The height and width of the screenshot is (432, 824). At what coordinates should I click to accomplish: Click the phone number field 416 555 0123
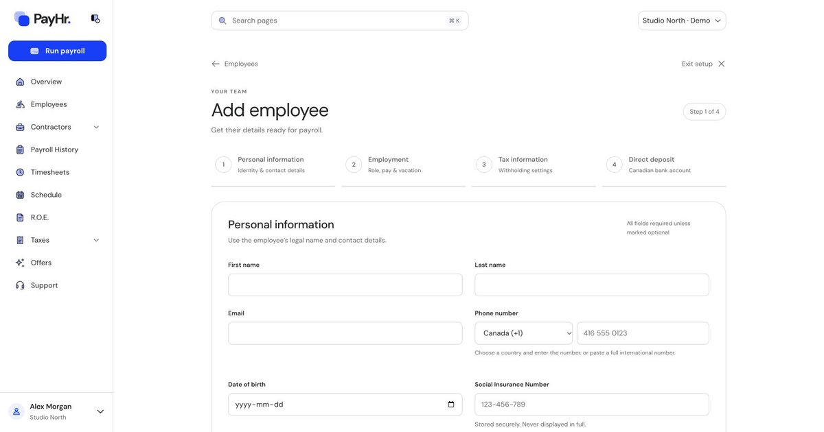click(643, 333)
